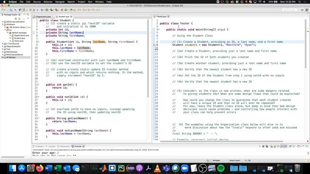Fold the getId method at line 22
Screen dimensions: 310x174
click(39, 85)
